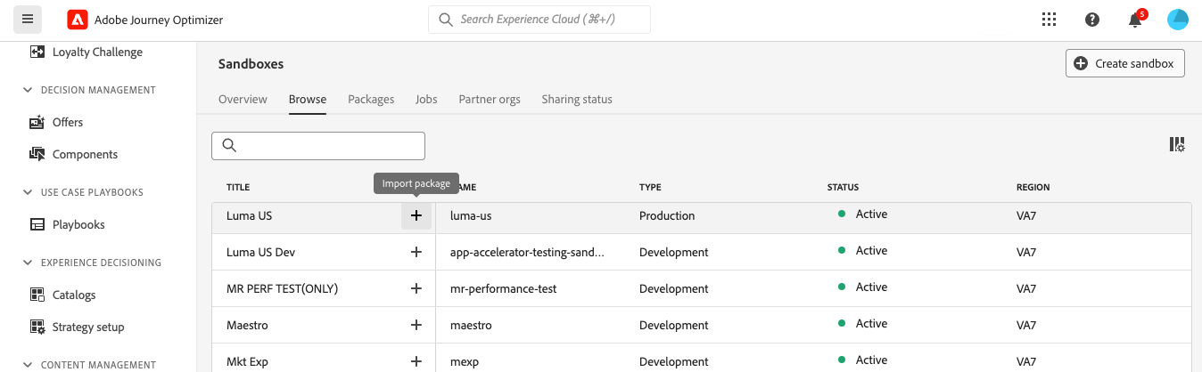This screenshot has width=1202, height=372.
Task: Focus the Search Experience Cloud box
Action: pyautogui.click(x=539, y=20)
